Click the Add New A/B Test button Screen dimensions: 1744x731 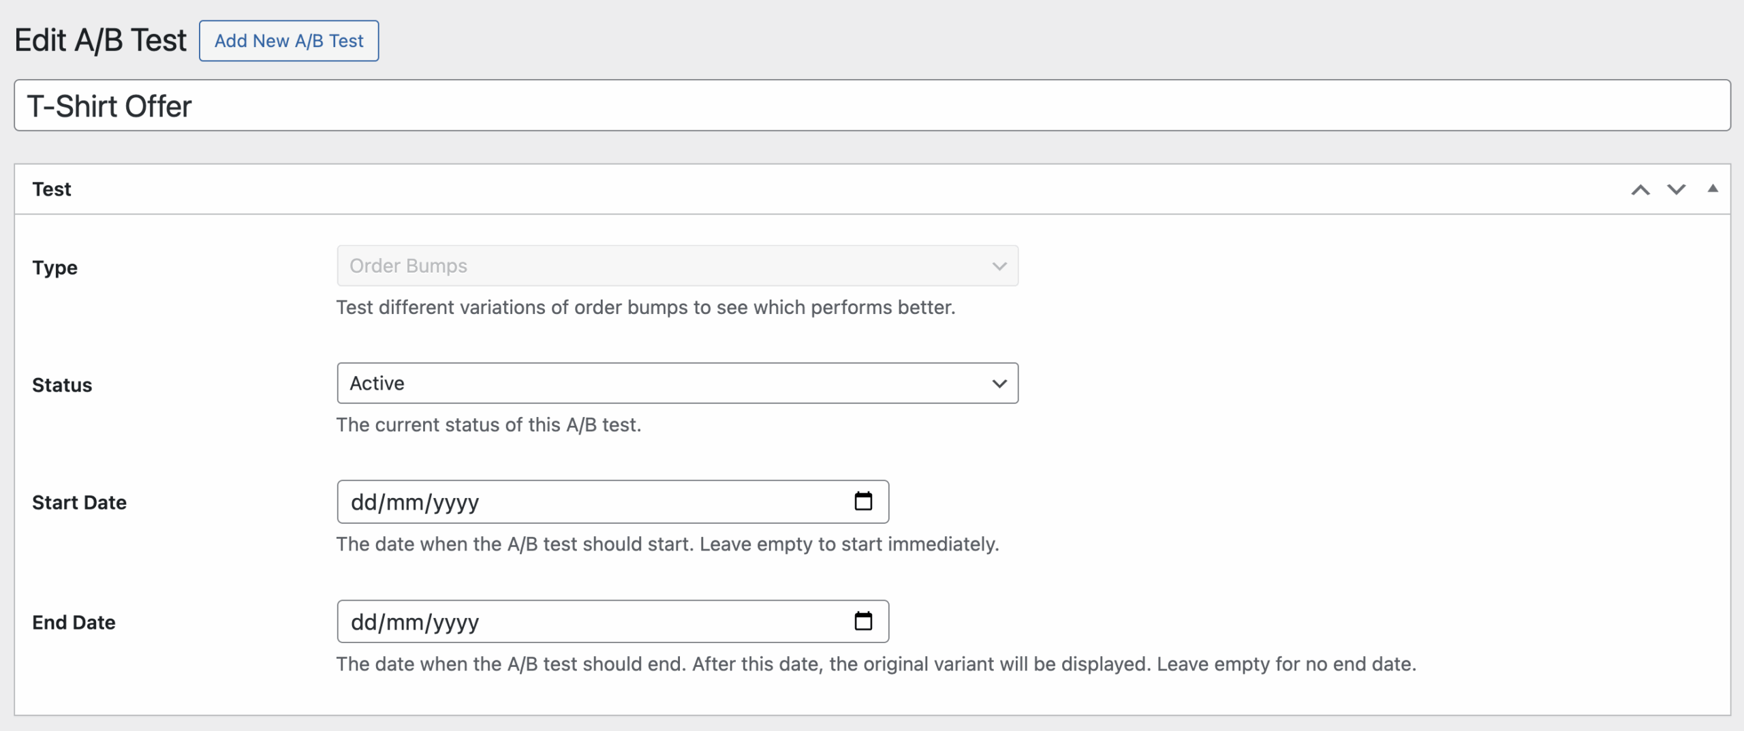click(x=289, y=41)
